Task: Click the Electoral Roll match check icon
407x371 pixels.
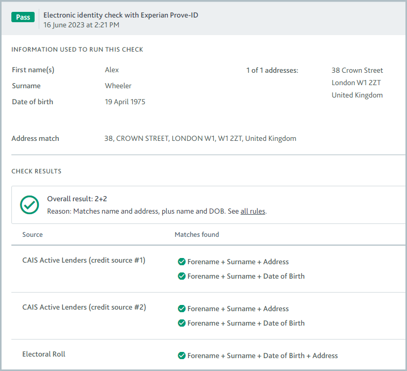Action: click(x=182, y=356)
